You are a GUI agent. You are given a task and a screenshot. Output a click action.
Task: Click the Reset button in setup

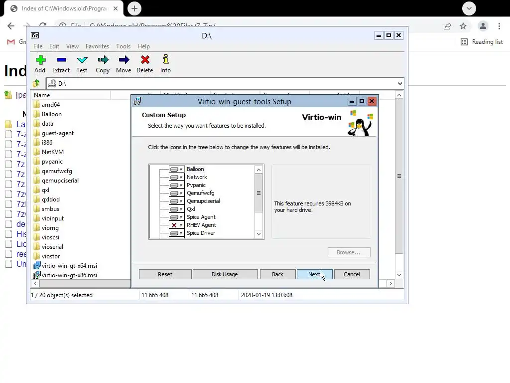click(165, 274)
